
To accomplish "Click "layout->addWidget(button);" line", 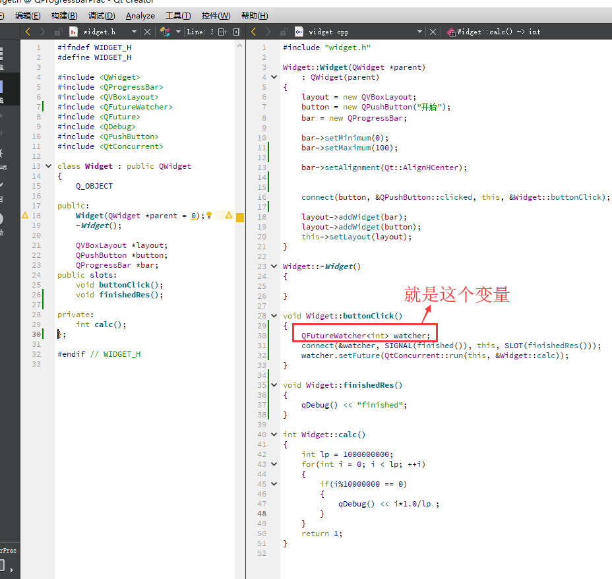I will (x=361, y=227).
